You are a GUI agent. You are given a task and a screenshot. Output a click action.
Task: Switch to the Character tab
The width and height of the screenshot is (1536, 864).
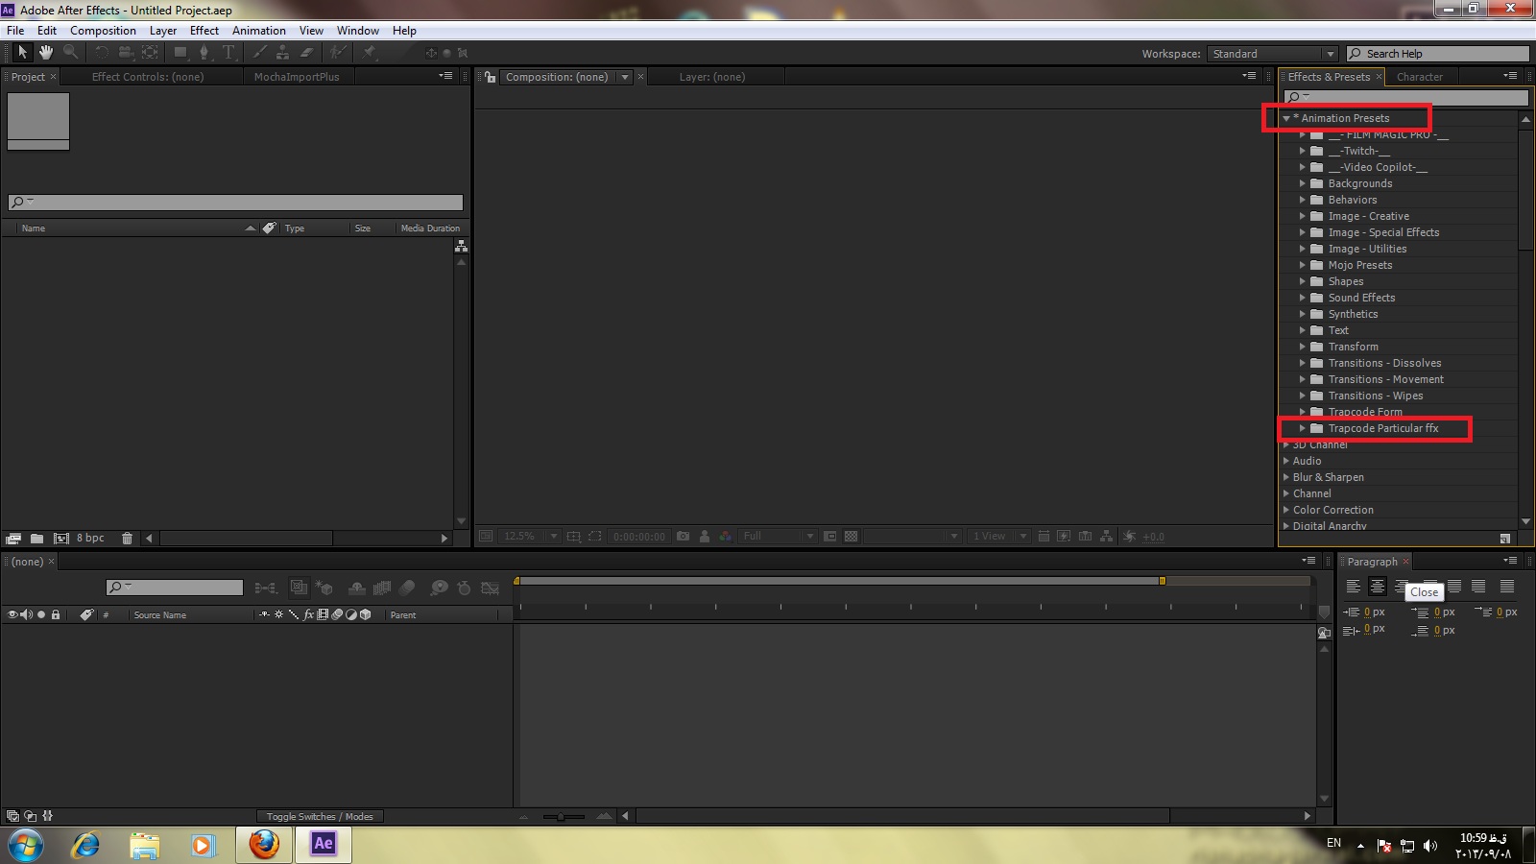pos(1419,77)
